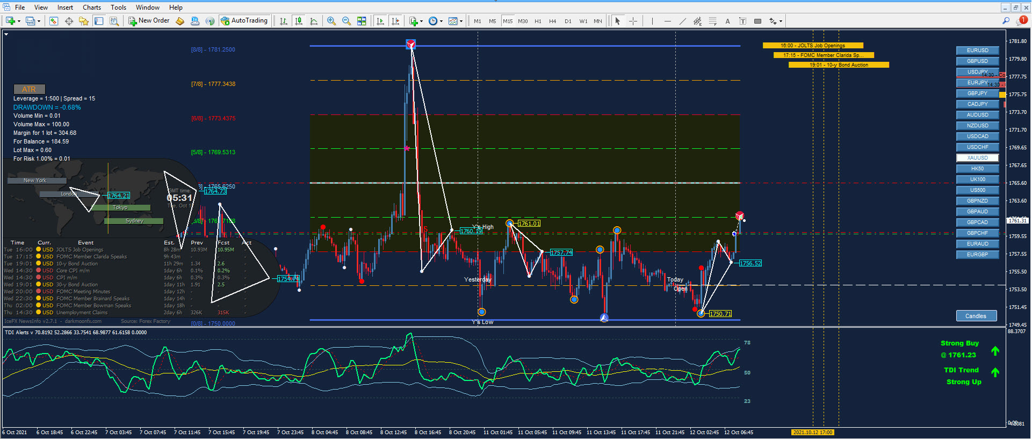Open the Indicators list dropdown arrow

click(x=422, y=21)
